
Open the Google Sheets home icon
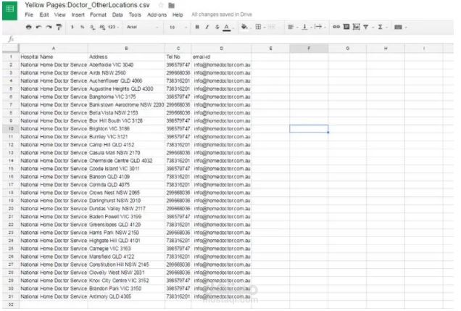10,10
